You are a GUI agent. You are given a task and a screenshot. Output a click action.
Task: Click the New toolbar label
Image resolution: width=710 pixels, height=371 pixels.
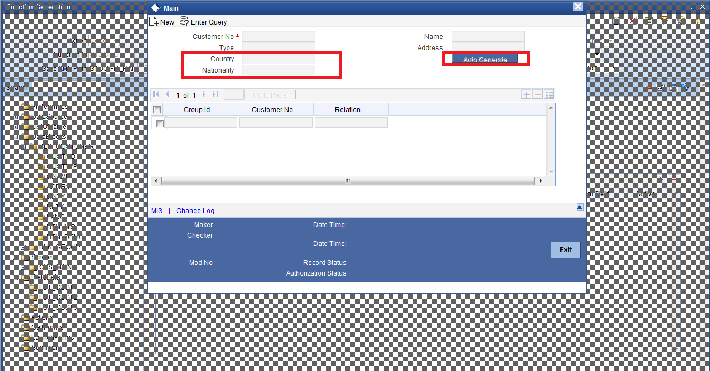(167, 22)
